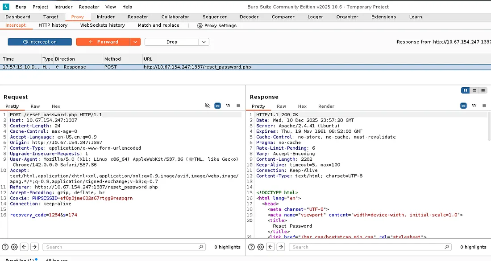This screenshot has width=491, height=261.
Task: Click the Response panel search field
Action: coord(366,247)
